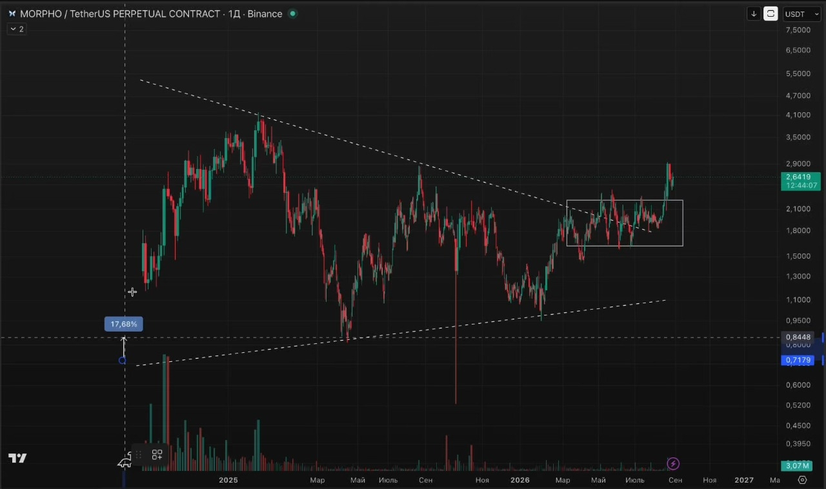Click the 1,5000 price scale label
The height and width of the screenshot is (489, 826).
click(798, 256)
